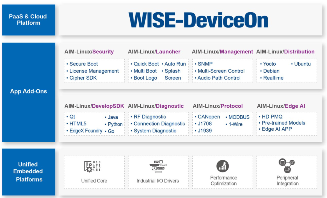Choose Ubuntu in the Distribution box
The image size is (327, 198).
tap(302, 64)
